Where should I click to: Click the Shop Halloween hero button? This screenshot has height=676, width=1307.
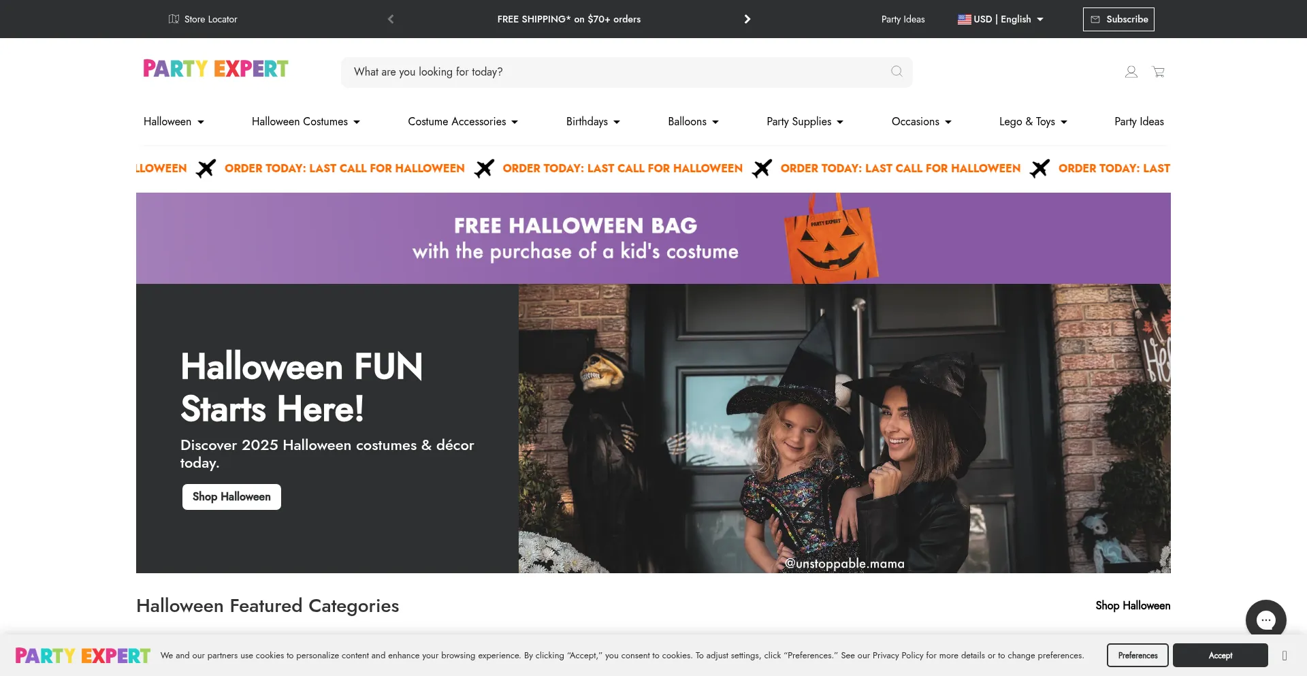point(231,497)
